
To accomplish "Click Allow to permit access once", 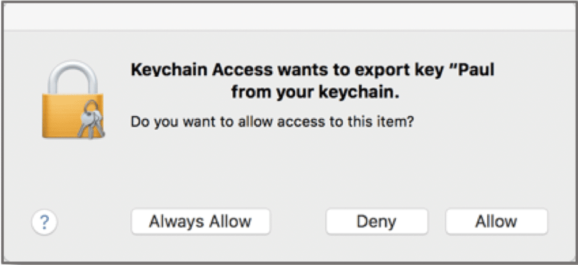I will (496, 221).
